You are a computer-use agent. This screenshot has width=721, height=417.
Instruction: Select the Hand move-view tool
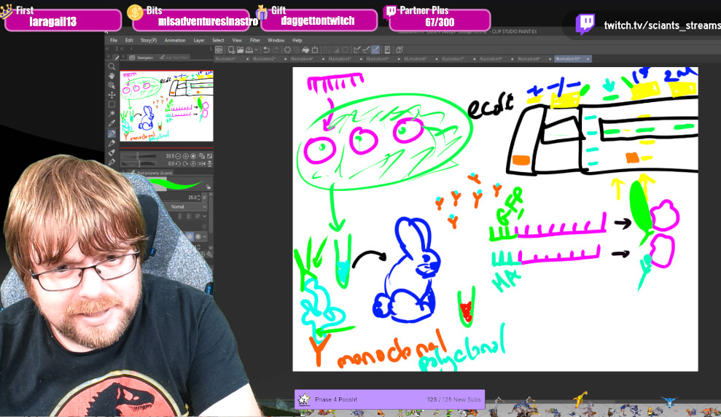coord(112,76)
